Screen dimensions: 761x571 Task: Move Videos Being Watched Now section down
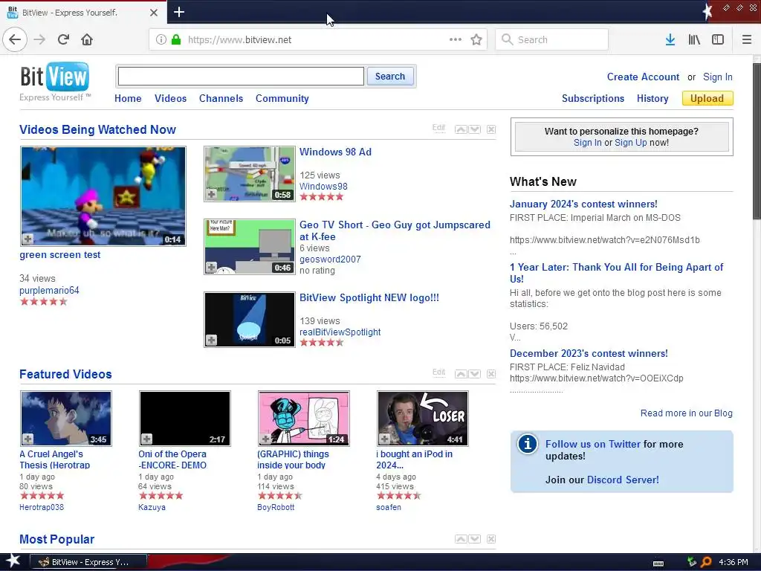(475, 129)
